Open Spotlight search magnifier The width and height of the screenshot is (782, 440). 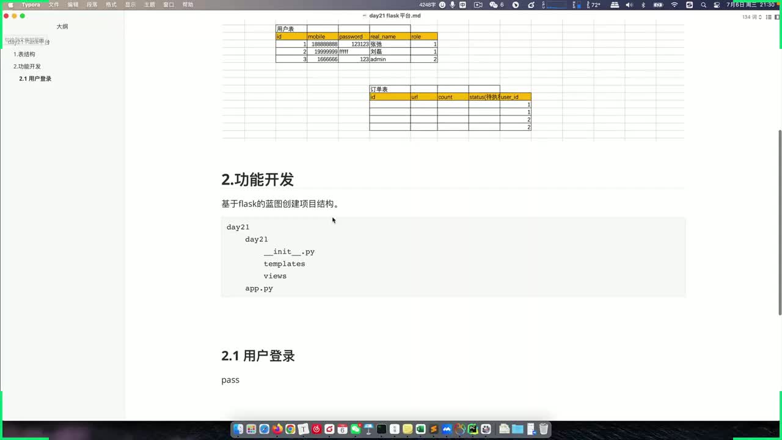704,5
